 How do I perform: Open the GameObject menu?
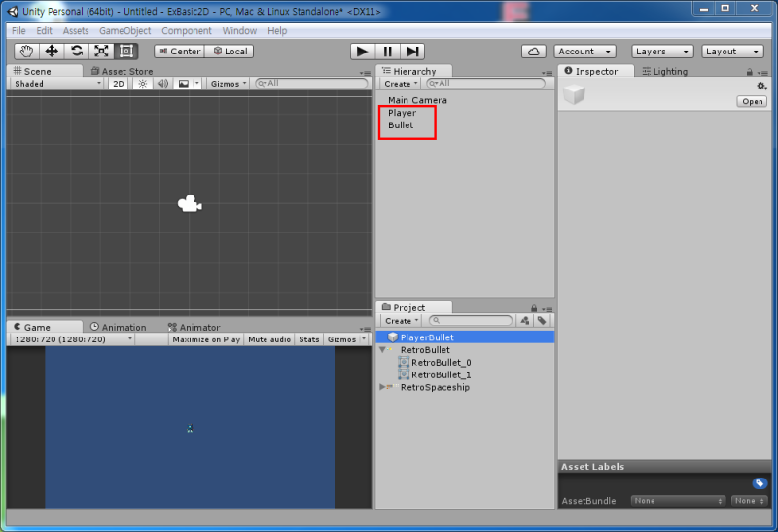point(125,31)
